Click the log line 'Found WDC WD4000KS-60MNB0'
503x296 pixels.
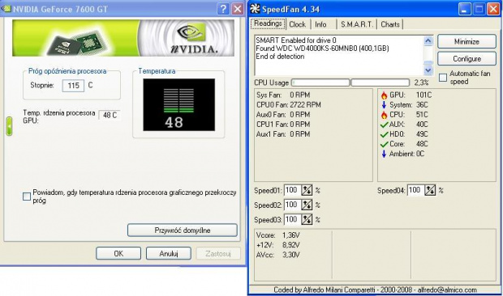[x=322, y=49]
